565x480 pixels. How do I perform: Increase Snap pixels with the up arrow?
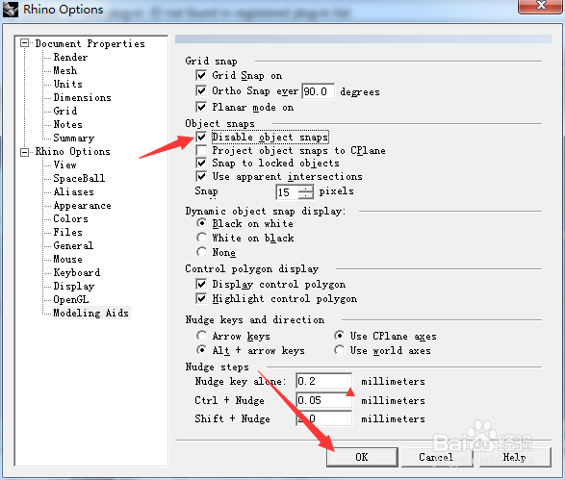coord(306,189)
